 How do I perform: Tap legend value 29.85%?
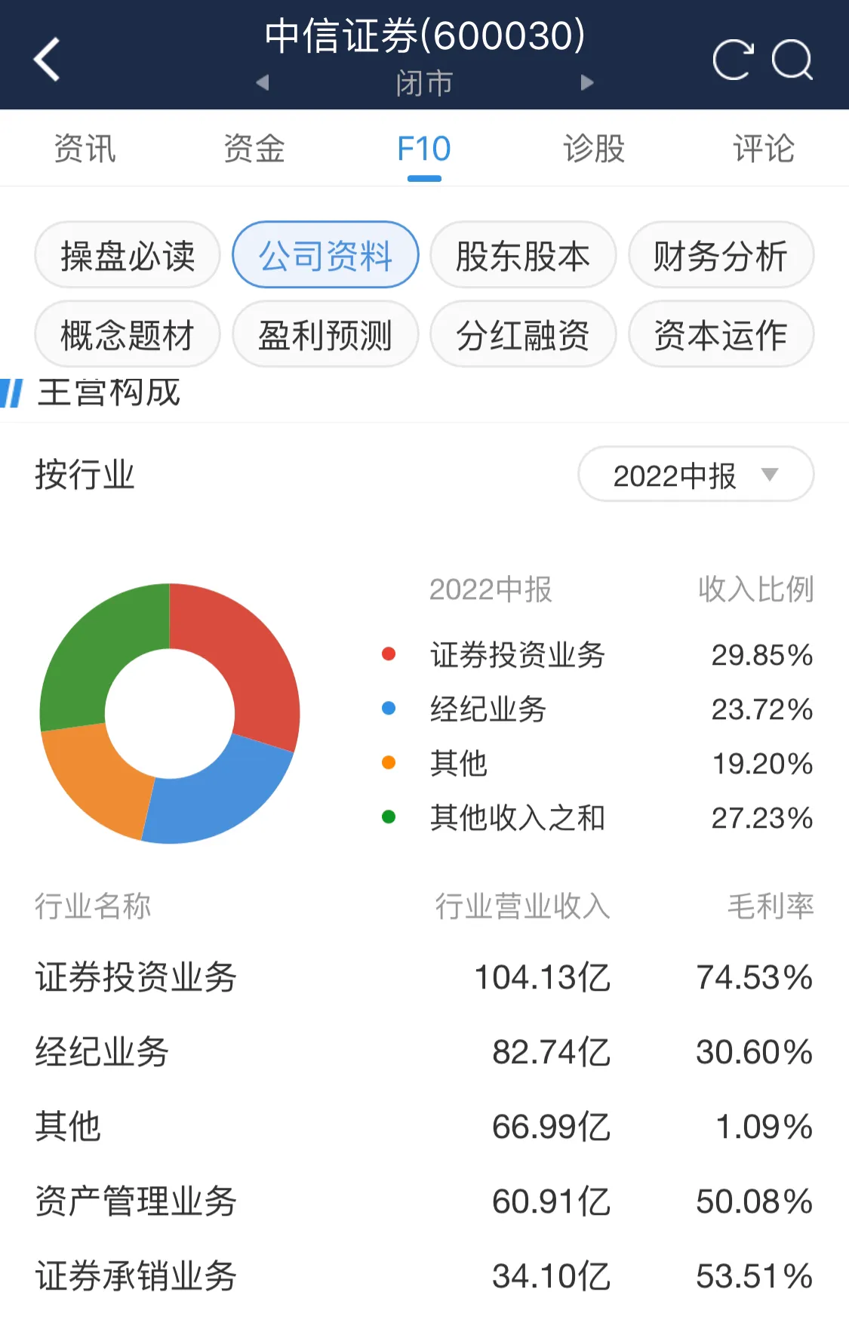[x=762, y=654]
